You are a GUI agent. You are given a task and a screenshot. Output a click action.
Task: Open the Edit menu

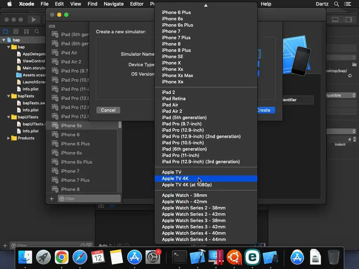click(59, 4)
